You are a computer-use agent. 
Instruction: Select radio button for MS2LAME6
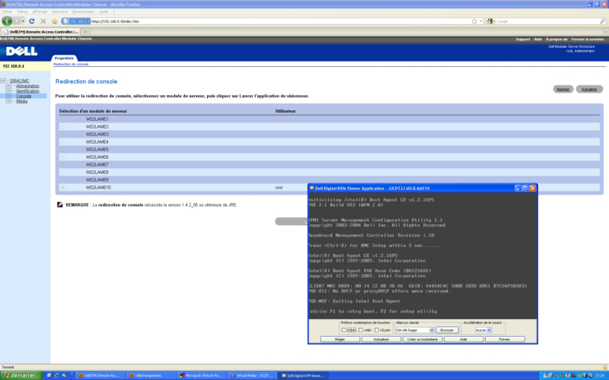tap(62, 157)
